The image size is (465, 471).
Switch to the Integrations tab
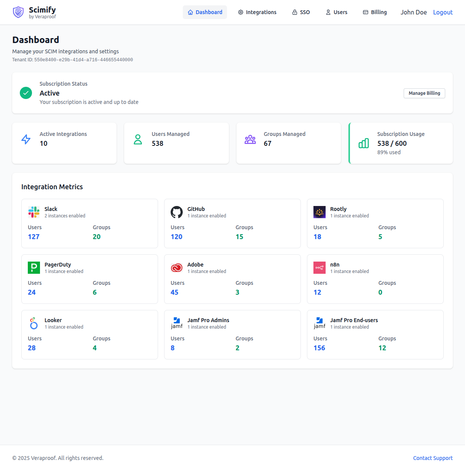pos(257,12)
